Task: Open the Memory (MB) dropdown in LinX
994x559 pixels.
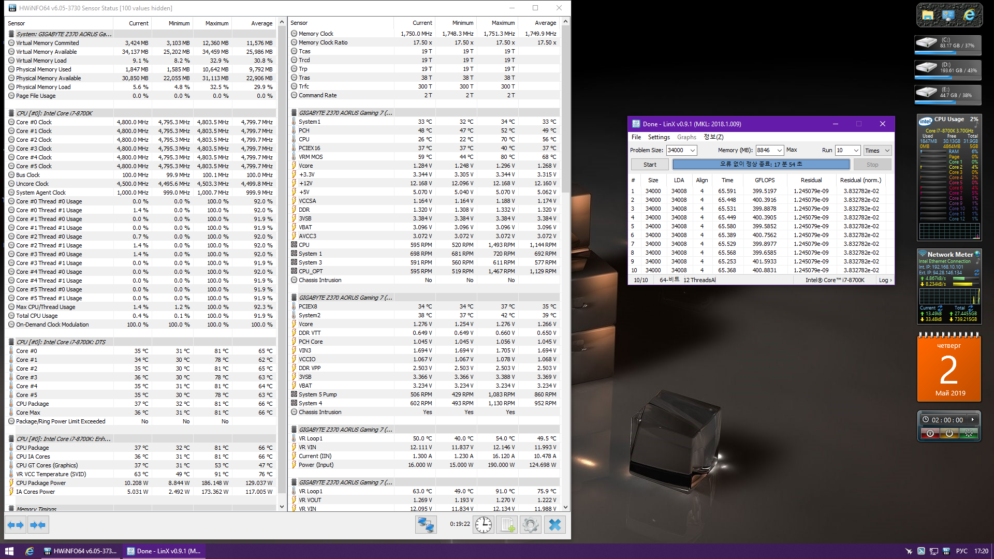Action: click(x=779, y=151)
